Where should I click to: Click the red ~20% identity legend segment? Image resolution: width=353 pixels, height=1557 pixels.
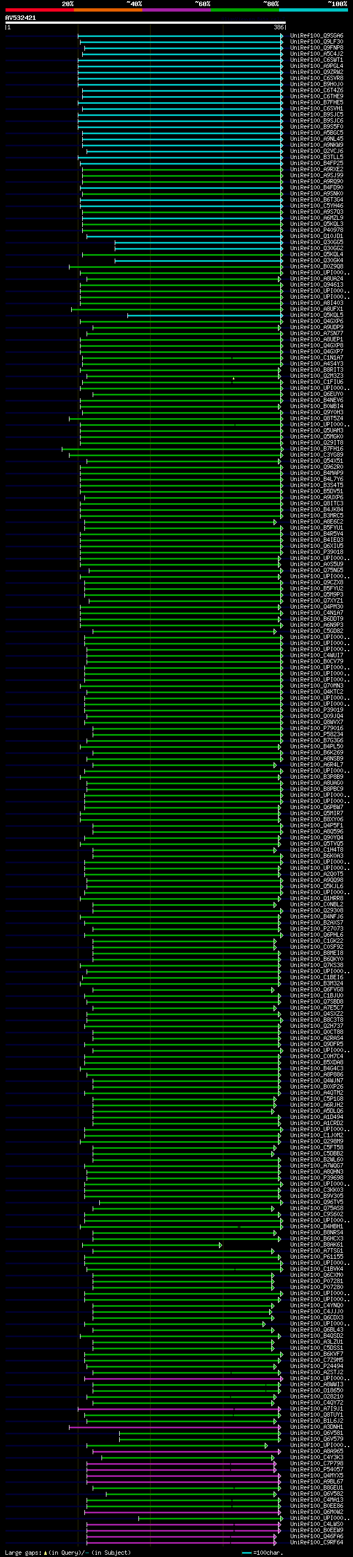39,10
